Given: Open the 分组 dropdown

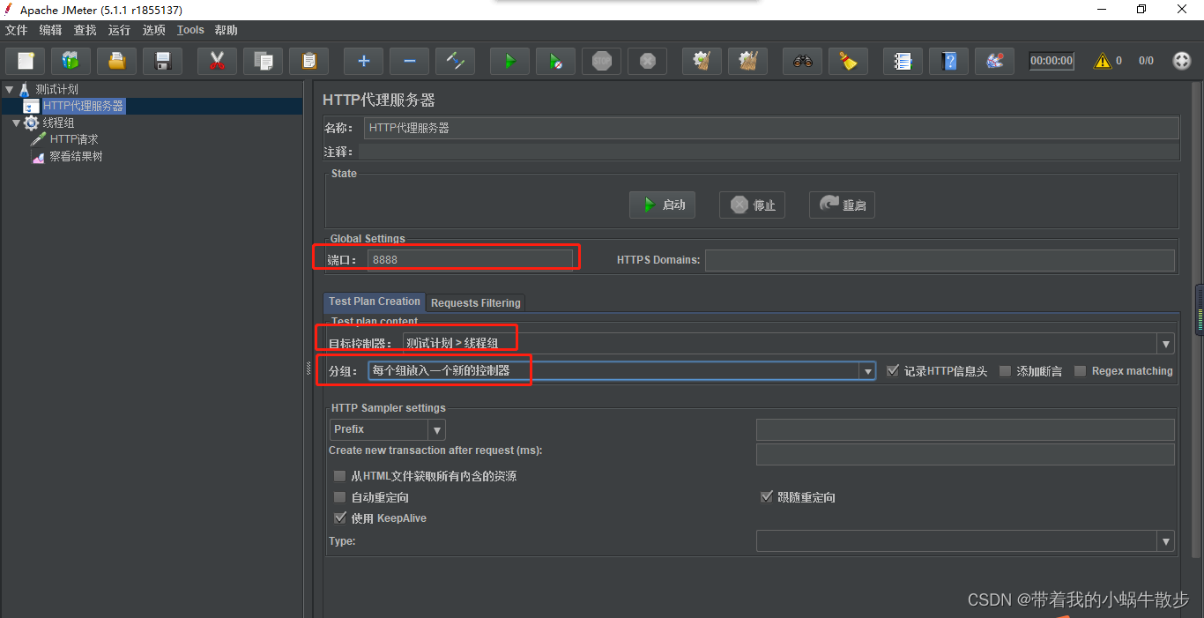Looking at the screenshot, I should [x=868, y=371].
